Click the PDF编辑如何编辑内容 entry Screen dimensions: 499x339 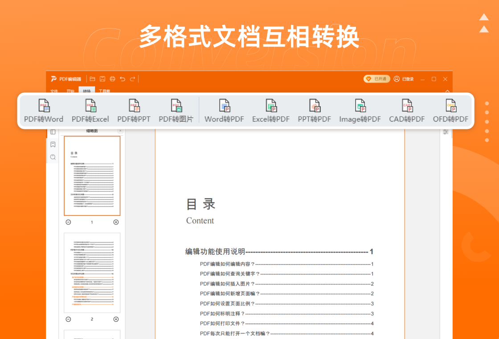tap(287, 264)
